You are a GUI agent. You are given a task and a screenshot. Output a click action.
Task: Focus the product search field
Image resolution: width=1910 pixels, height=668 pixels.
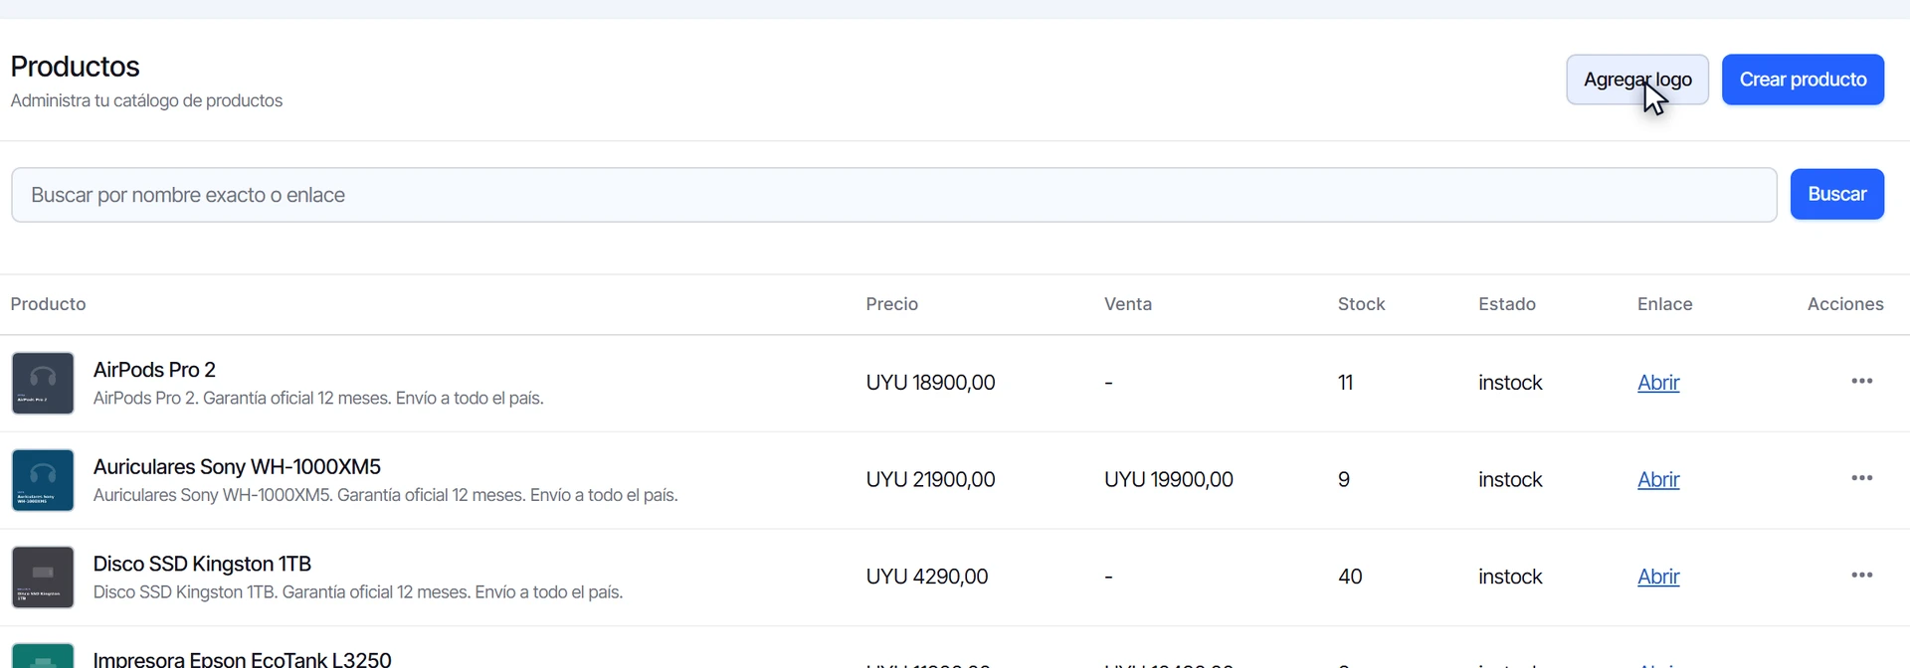point(893,195)
